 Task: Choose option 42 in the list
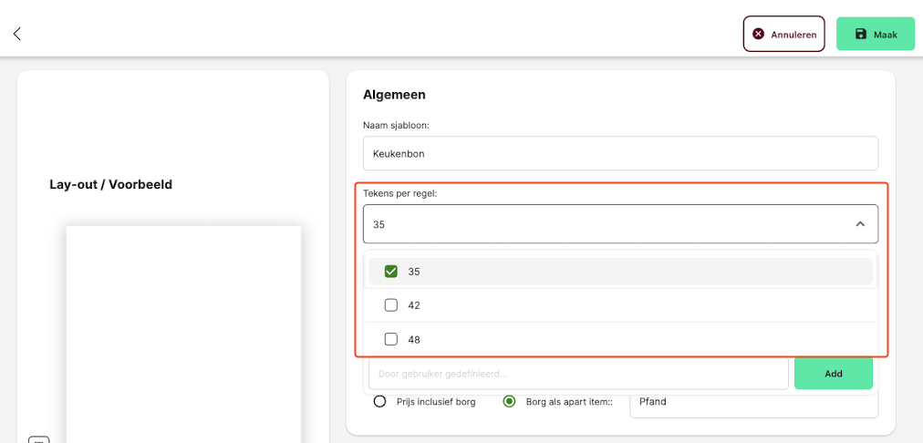coord(620,305)
